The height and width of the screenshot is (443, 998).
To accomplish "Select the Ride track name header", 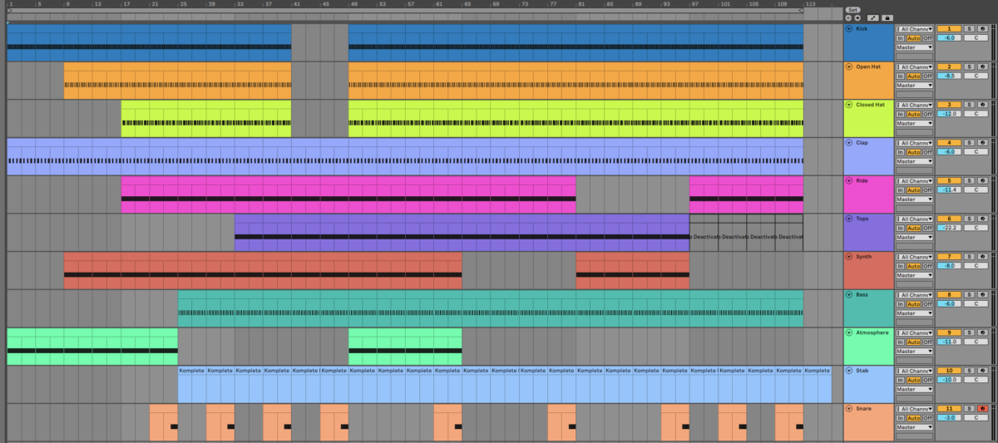I will pyautogui.click(x=869, y=194).
